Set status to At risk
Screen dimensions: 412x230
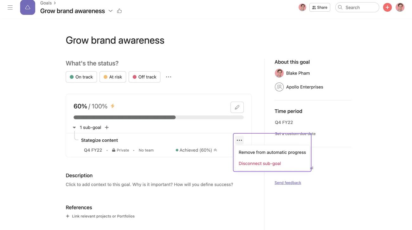pos(113,77)
